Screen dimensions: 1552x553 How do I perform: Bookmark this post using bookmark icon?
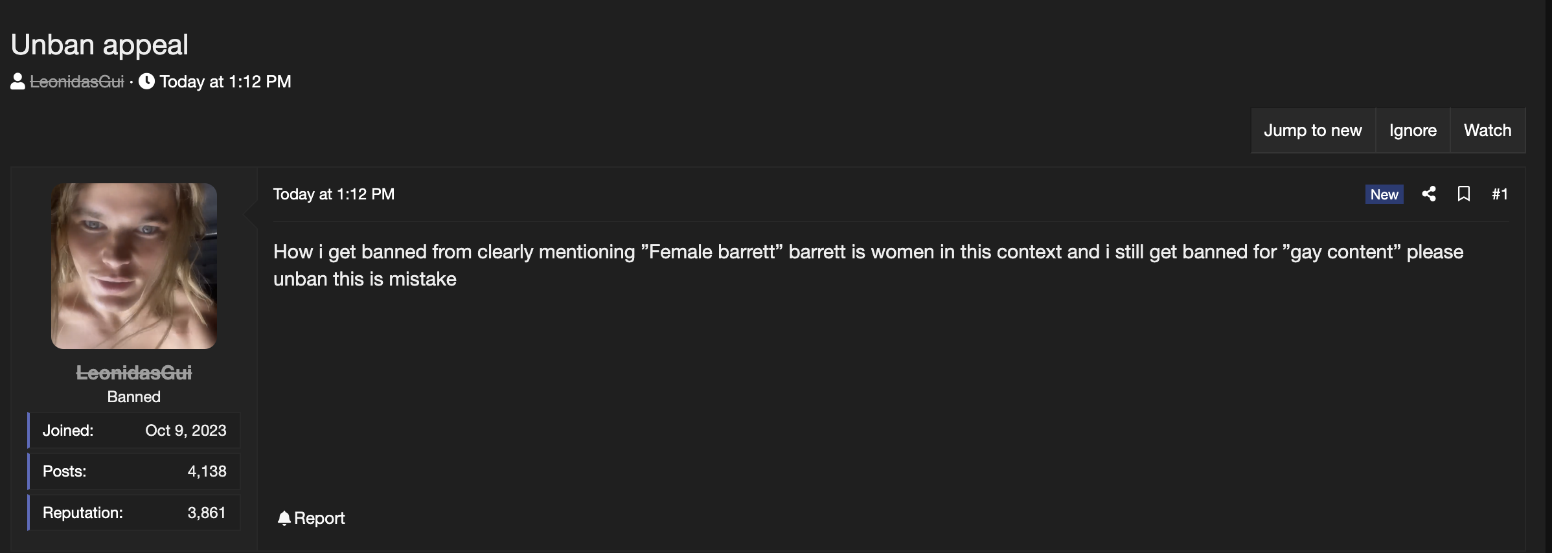point(1464,194)
